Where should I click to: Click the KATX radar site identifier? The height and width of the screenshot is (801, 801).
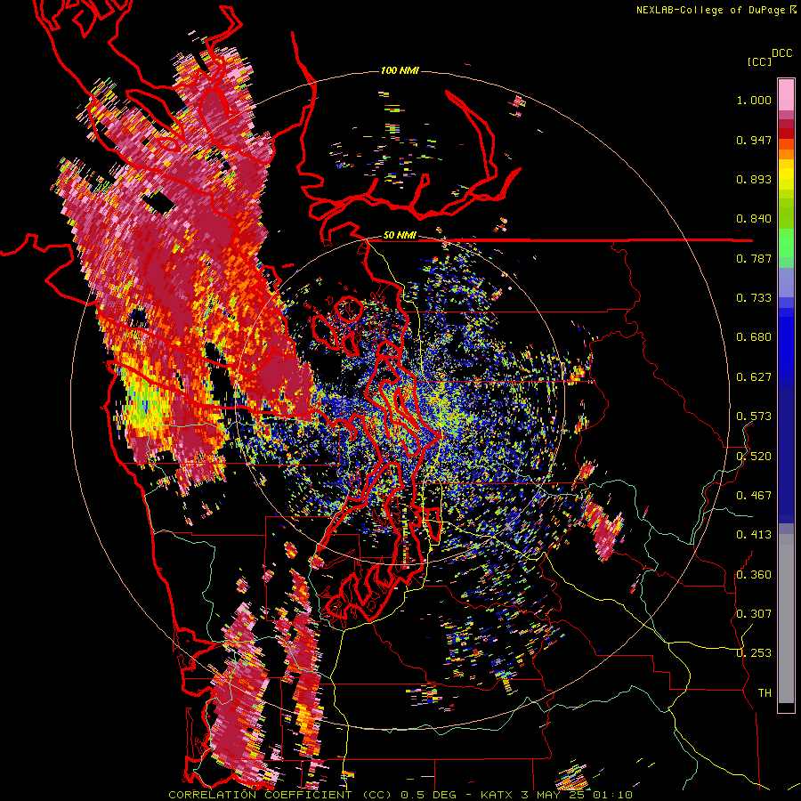(x=498, y=795)
